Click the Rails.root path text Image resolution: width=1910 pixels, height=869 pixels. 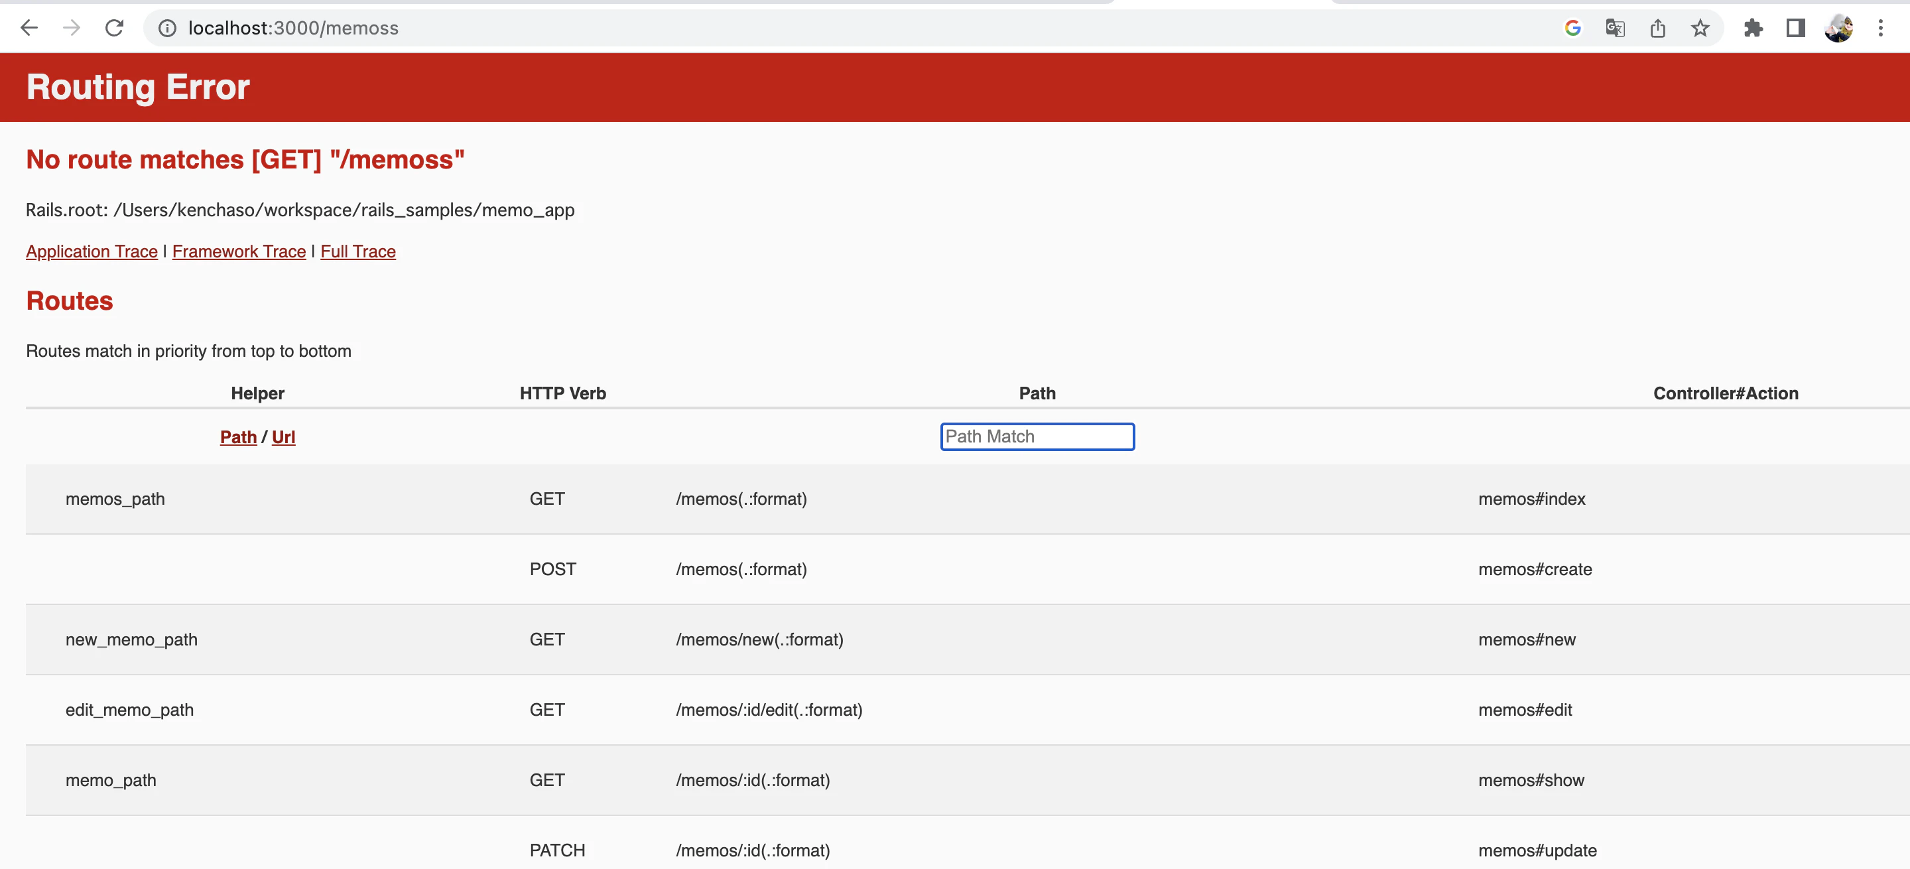[300, 210]
